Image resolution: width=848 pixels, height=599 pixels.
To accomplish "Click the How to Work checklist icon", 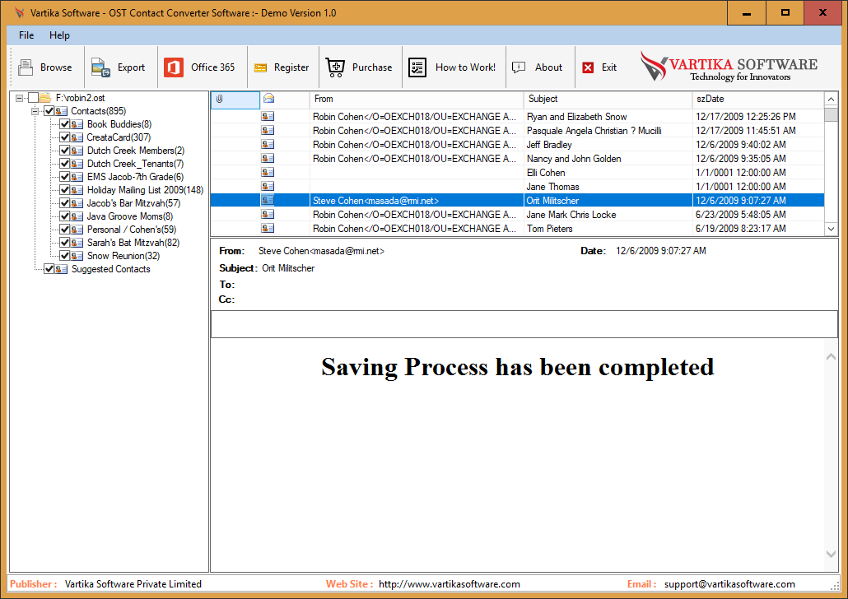I will [417, 67].
